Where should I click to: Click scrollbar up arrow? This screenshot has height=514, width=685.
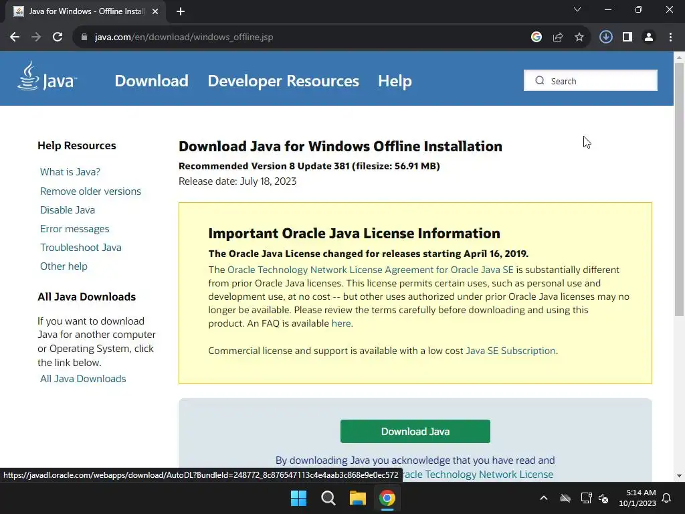coord(679,57)
